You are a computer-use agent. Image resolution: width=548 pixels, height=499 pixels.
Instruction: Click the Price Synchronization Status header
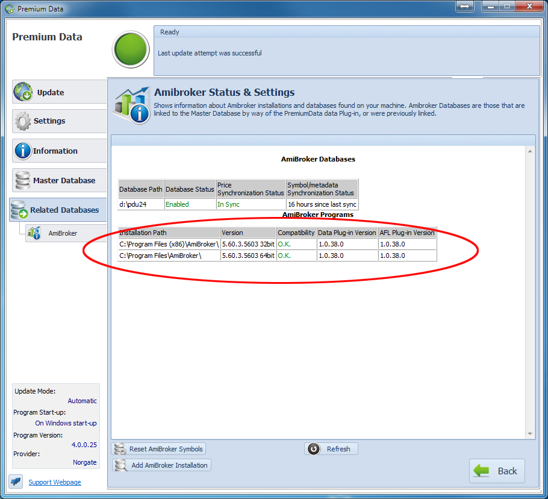tap(251, 189)
